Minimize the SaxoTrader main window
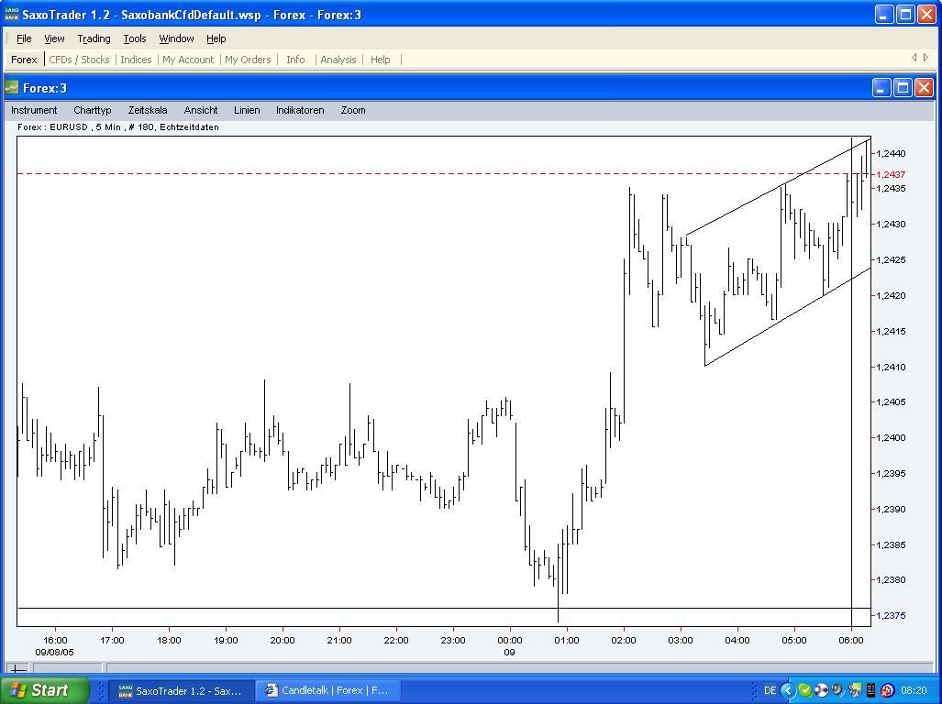 [883, 15]
